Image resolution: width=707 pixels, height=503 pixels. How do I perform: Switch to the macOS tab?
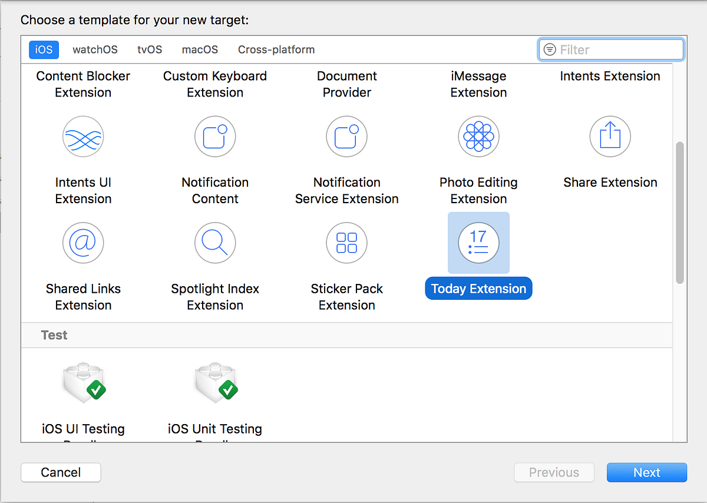click(x=200, y=49)
